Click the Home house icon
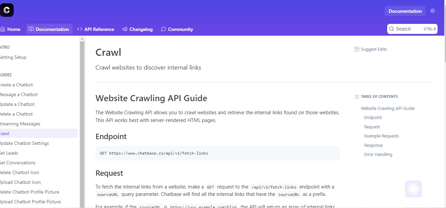 tap(3, 29)
